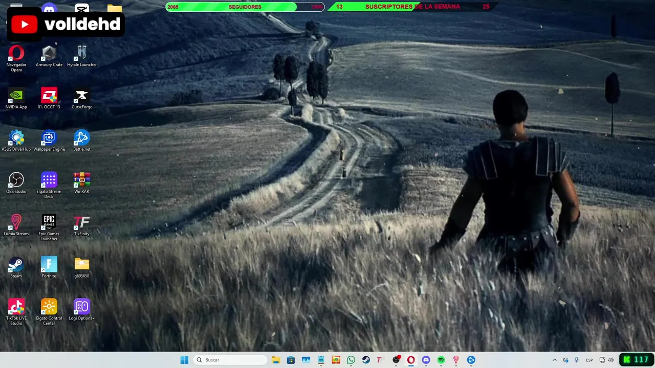Open the Elgato Control Center desktop icon
655x368 pixels.
point(49,312)
